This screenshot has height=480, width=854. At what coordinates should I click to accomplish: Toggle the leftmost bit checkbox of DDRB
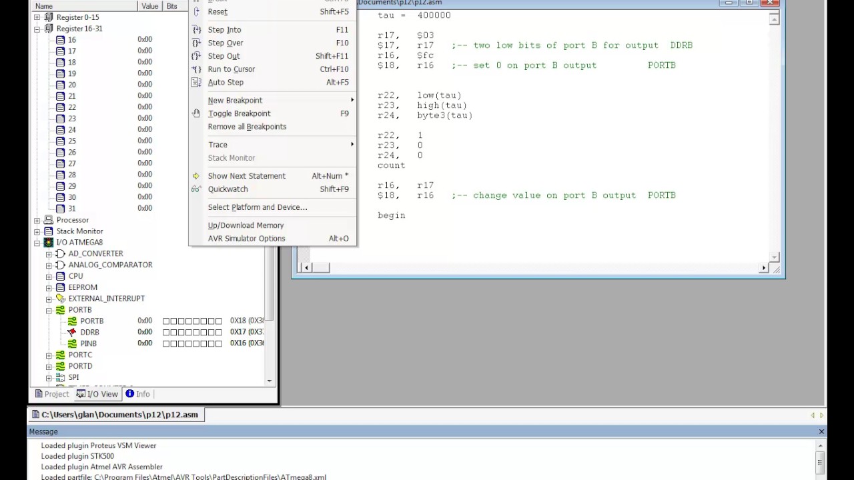pyautogui.click(x=166, y=332)
